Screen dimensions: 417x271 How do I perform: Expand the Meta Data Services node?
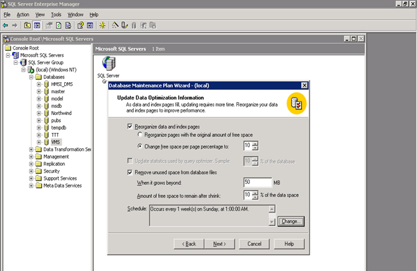pos(31,186)
